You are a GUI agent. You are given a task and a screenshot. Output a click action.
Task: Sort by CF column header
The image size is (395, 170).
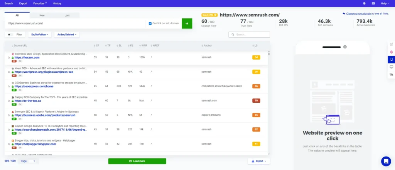pos(96,46)
